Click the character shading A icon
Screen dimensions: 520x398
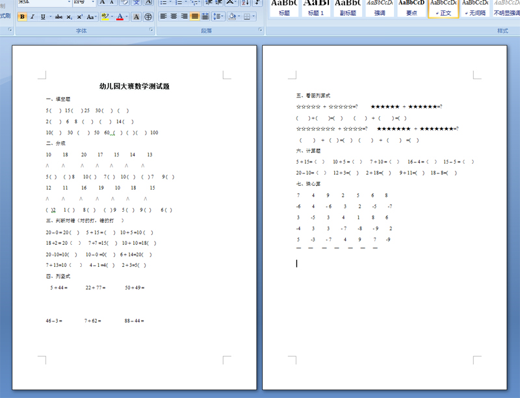click(136, 17)
